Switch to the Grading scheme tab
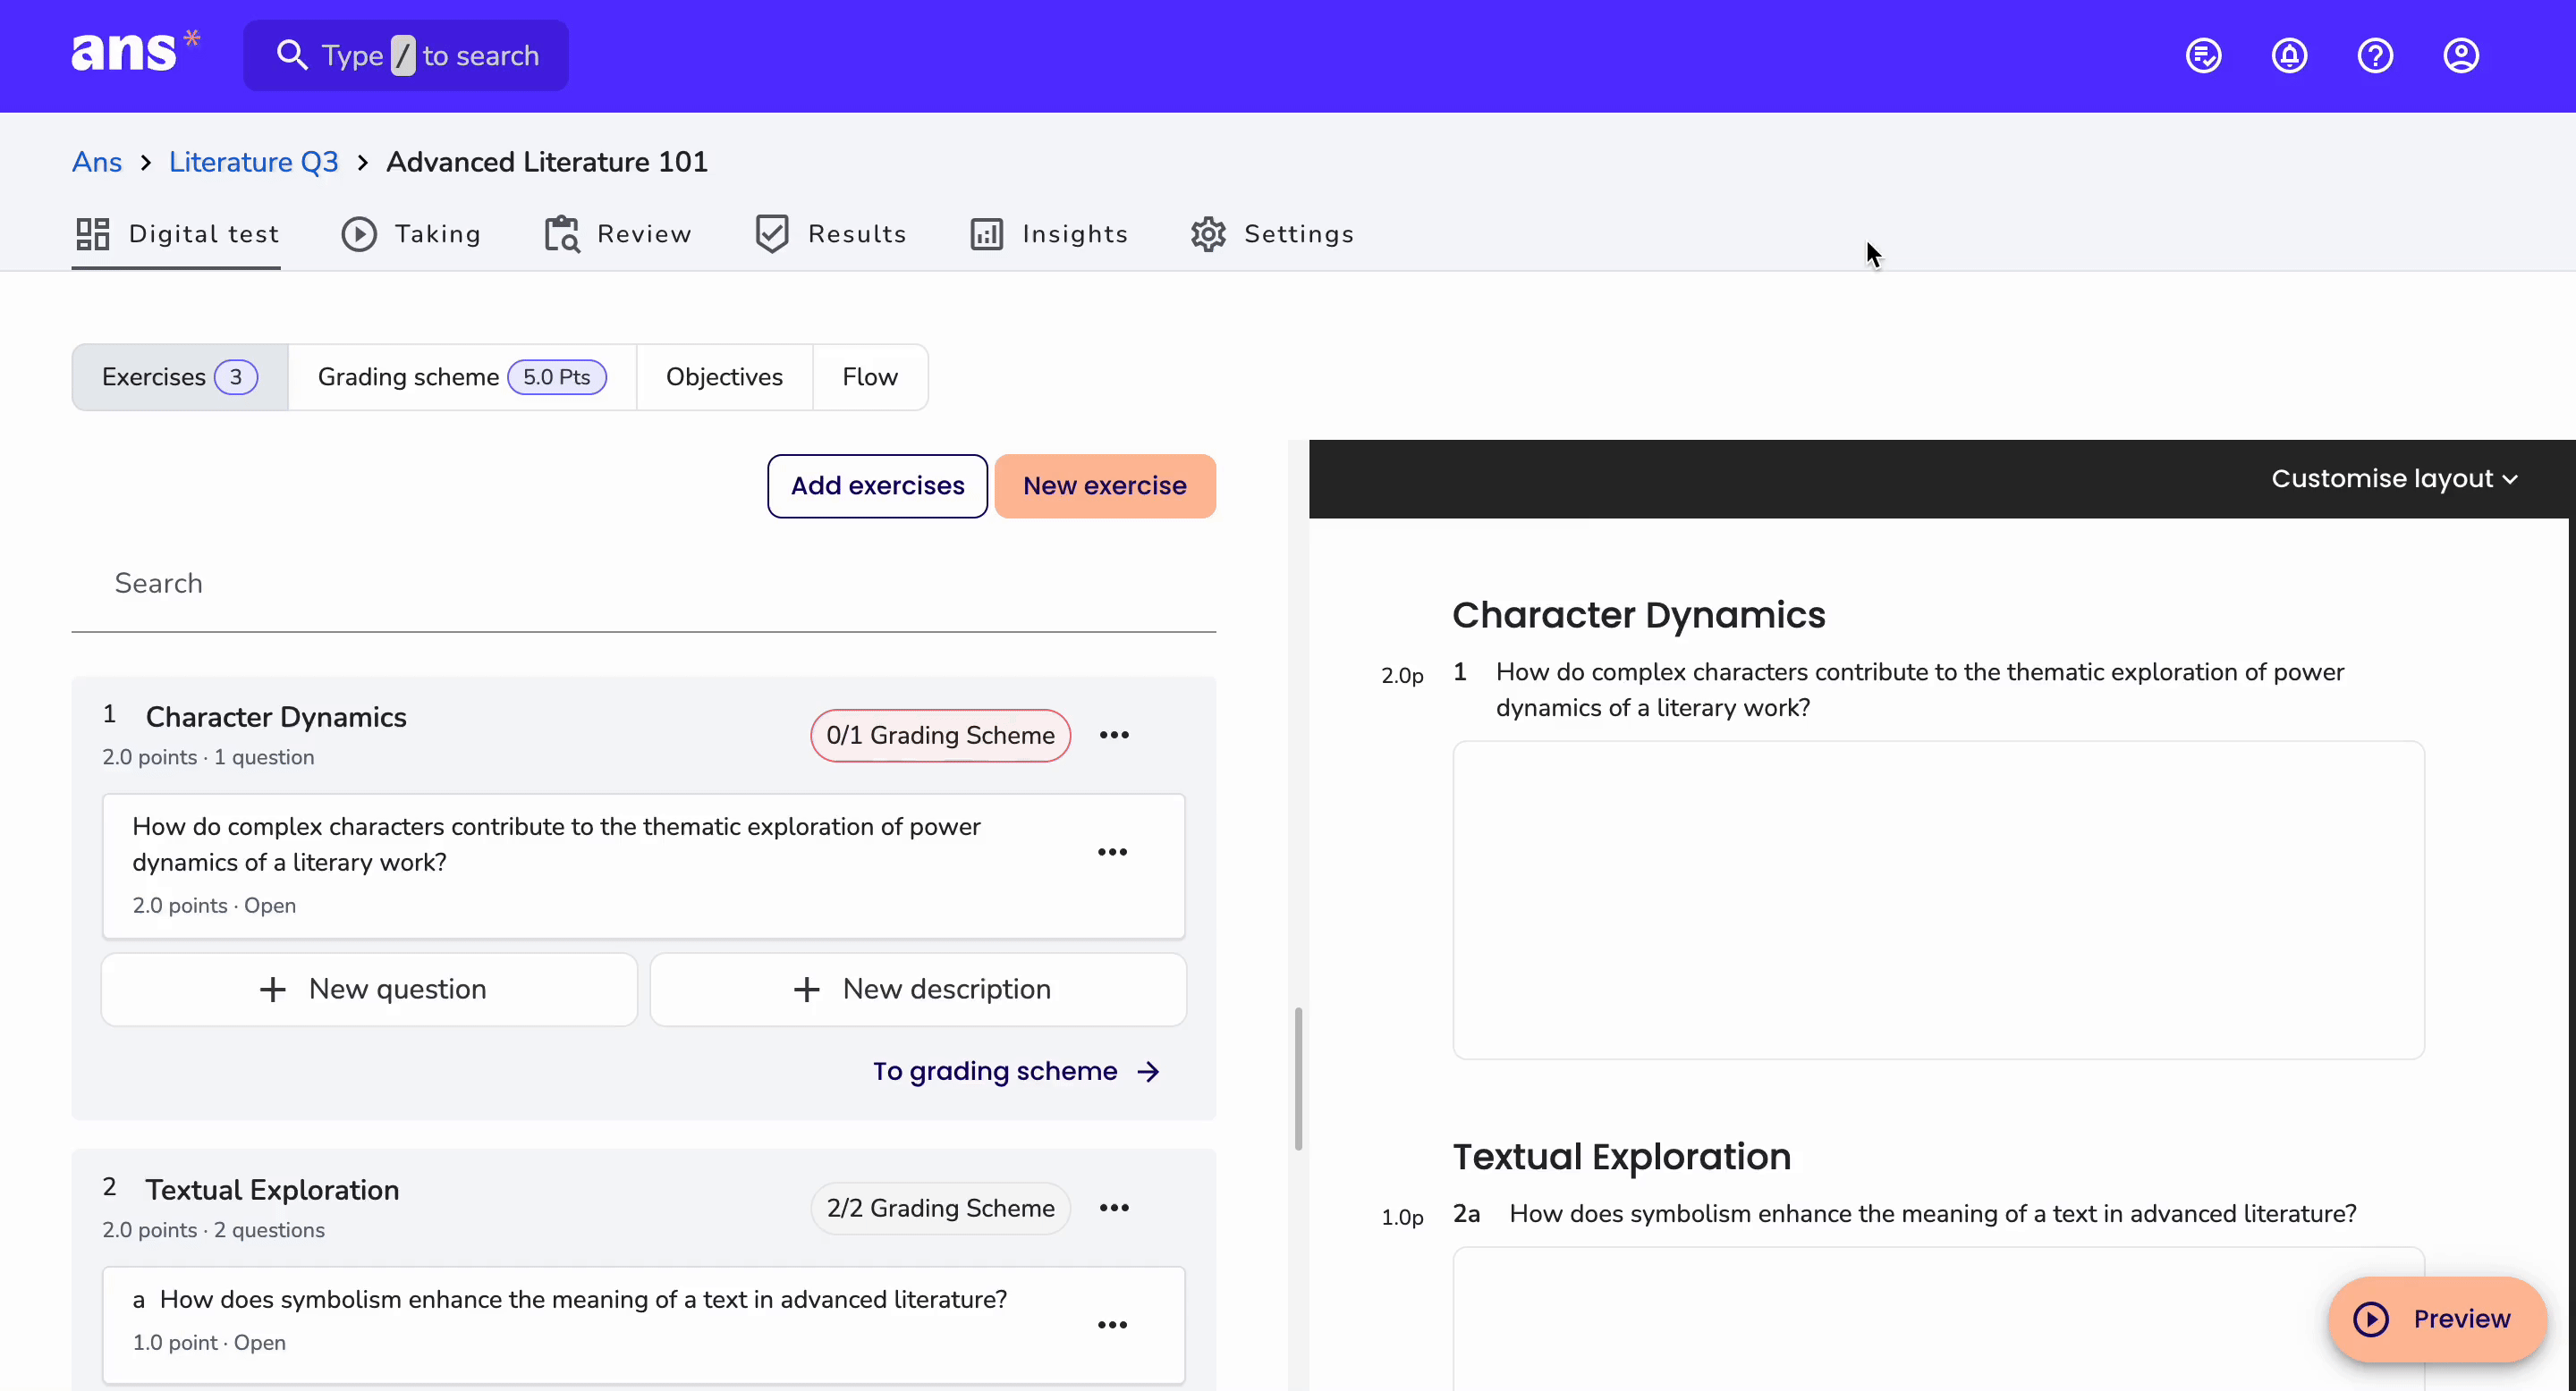The image size is (2576, 1391). (462, 376)
